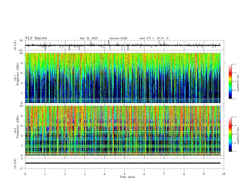Click the "5" tick of the ch.3(V) axis
The height and width of the screenshot is (195, 252).
click(x=22, y=158)
